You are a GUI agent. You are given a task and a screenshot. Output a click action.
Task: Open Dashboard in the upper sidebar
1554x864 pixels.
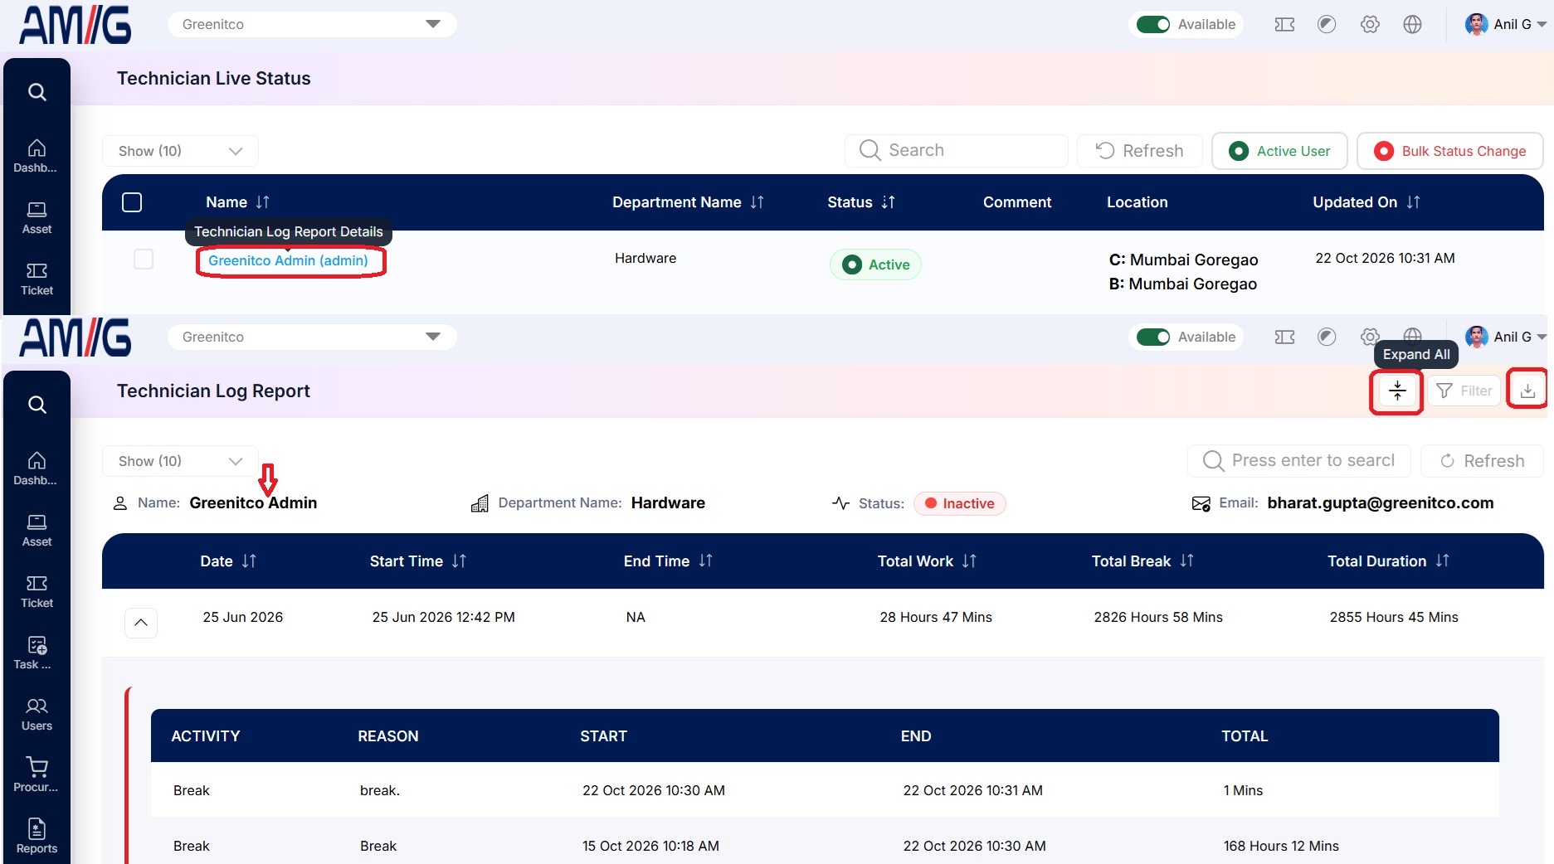[37, 156]
